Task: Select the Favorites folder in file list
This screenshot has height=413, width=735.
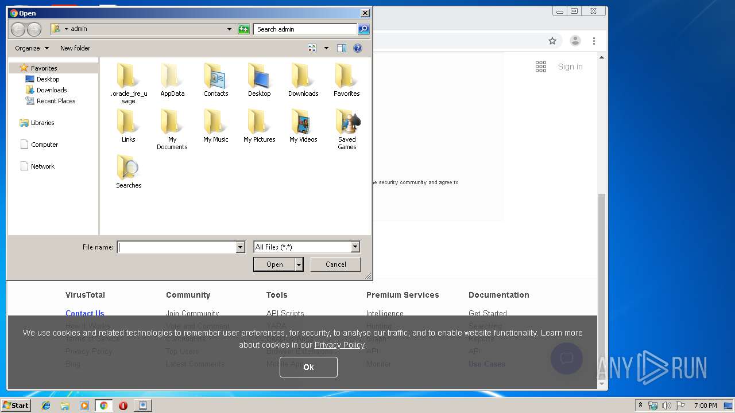Action: (x=347, y=80)
